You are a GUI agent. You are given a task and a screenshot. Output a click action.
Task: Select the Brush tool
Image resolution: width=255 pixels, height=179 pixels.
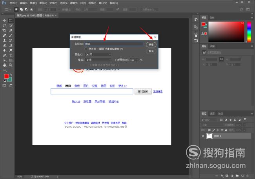11,35
